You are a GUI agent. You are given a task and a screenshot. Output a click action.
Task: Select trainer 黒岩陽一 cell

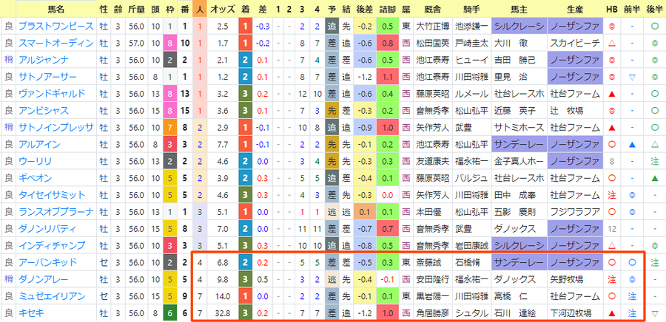tap(432, 296)
